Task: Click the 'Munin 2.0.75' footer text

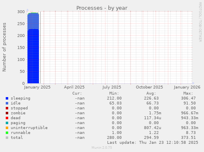Action: tap(102, 147)
